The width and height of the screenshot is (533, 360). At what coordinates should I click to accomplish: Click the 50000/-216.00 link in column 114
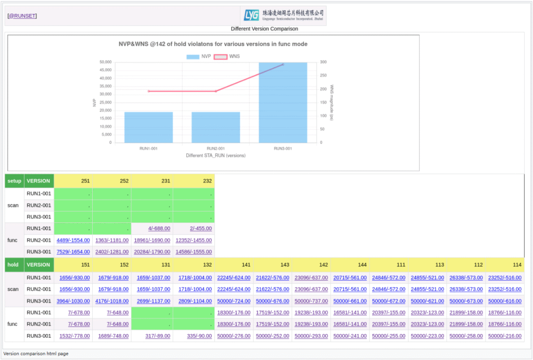pyautogui.click(x=504, y=336)
